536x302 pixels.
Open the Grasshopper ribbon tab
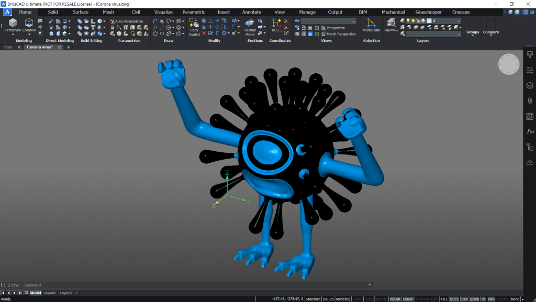pos(430,12)
